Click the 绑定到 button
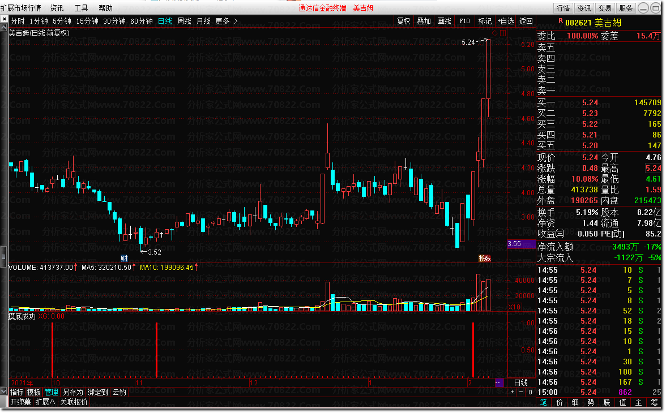 coord(97,392)
